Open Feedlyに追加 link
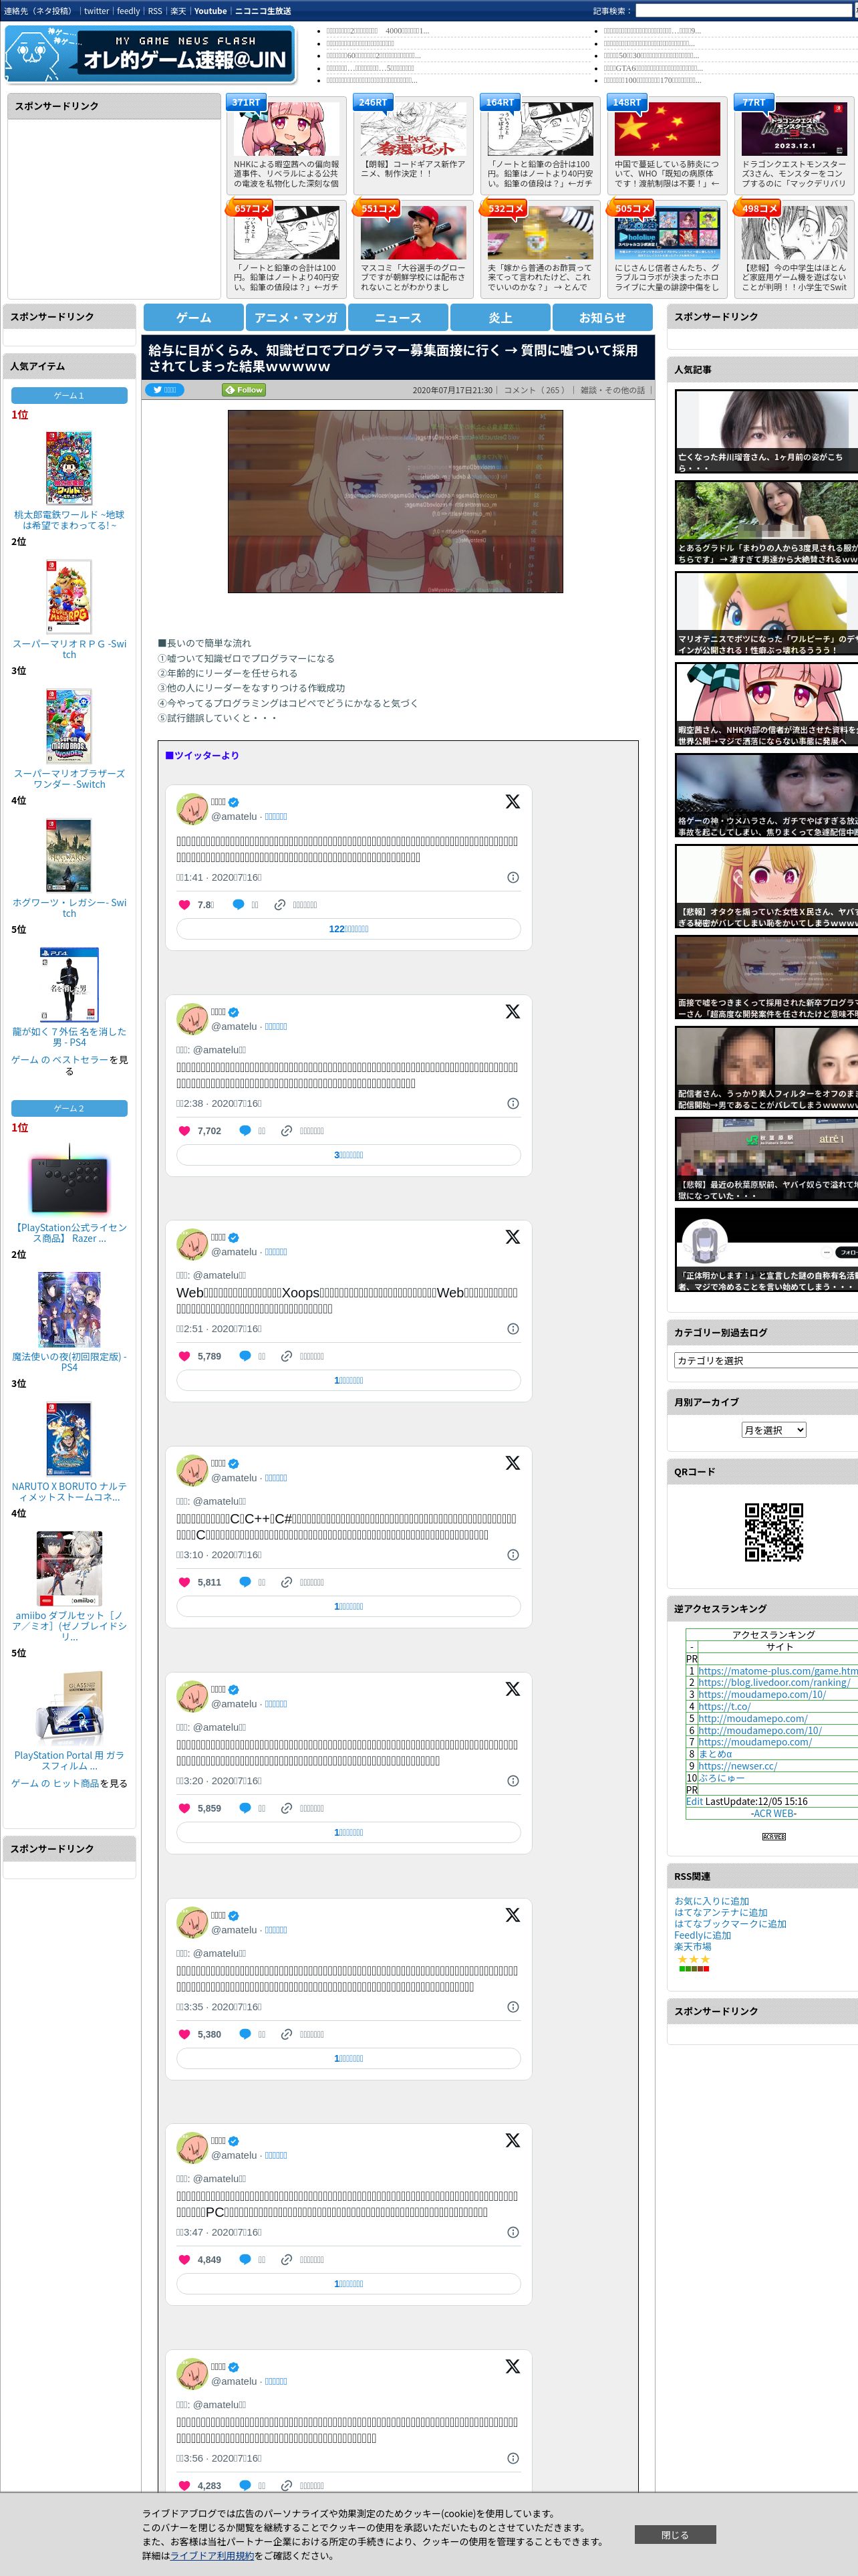 point(702,1935)
